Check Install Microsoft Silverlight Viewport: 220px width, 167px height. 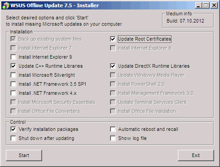(x=13, y=75)
